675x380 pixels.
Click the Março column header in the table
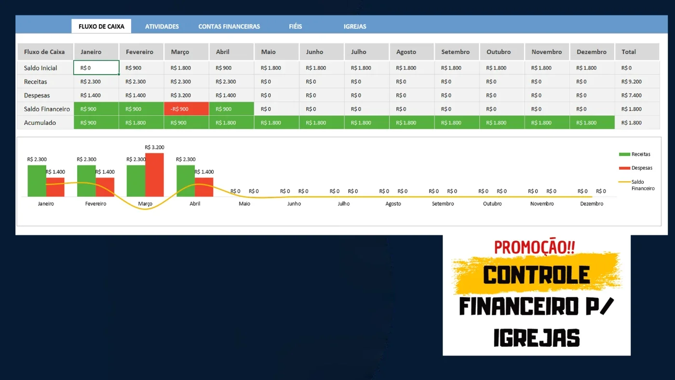[186, 52]
